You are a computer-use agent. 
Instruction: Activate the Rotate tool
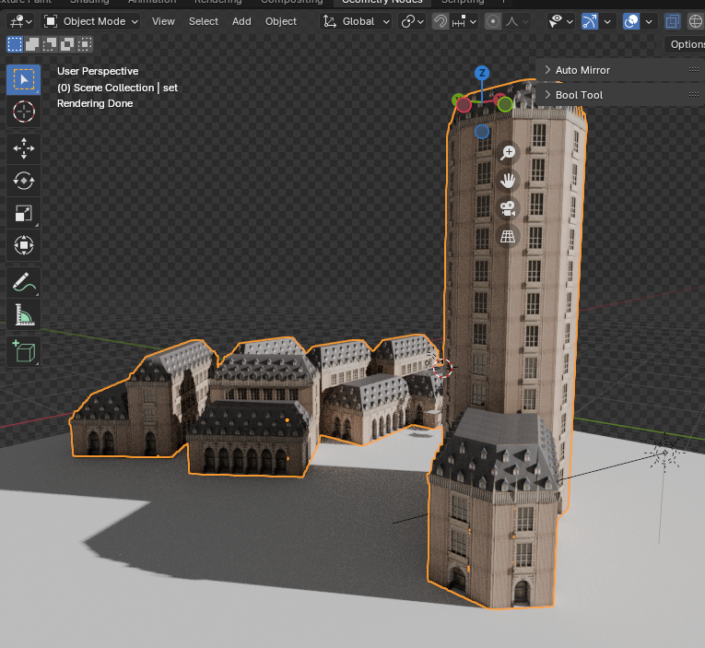24,181
